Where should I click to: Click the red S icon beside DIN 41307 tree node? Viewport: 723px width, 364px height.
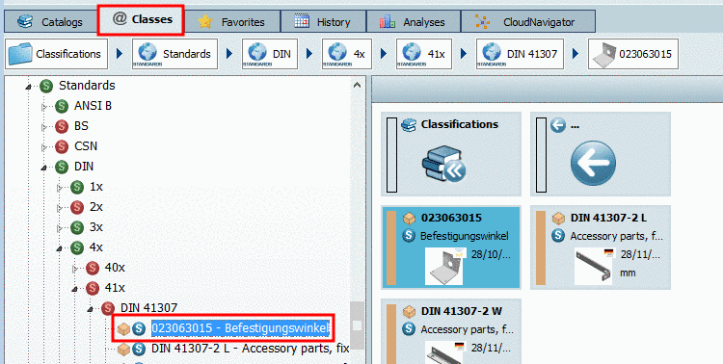pyautogui.click(x=108, y=308)
